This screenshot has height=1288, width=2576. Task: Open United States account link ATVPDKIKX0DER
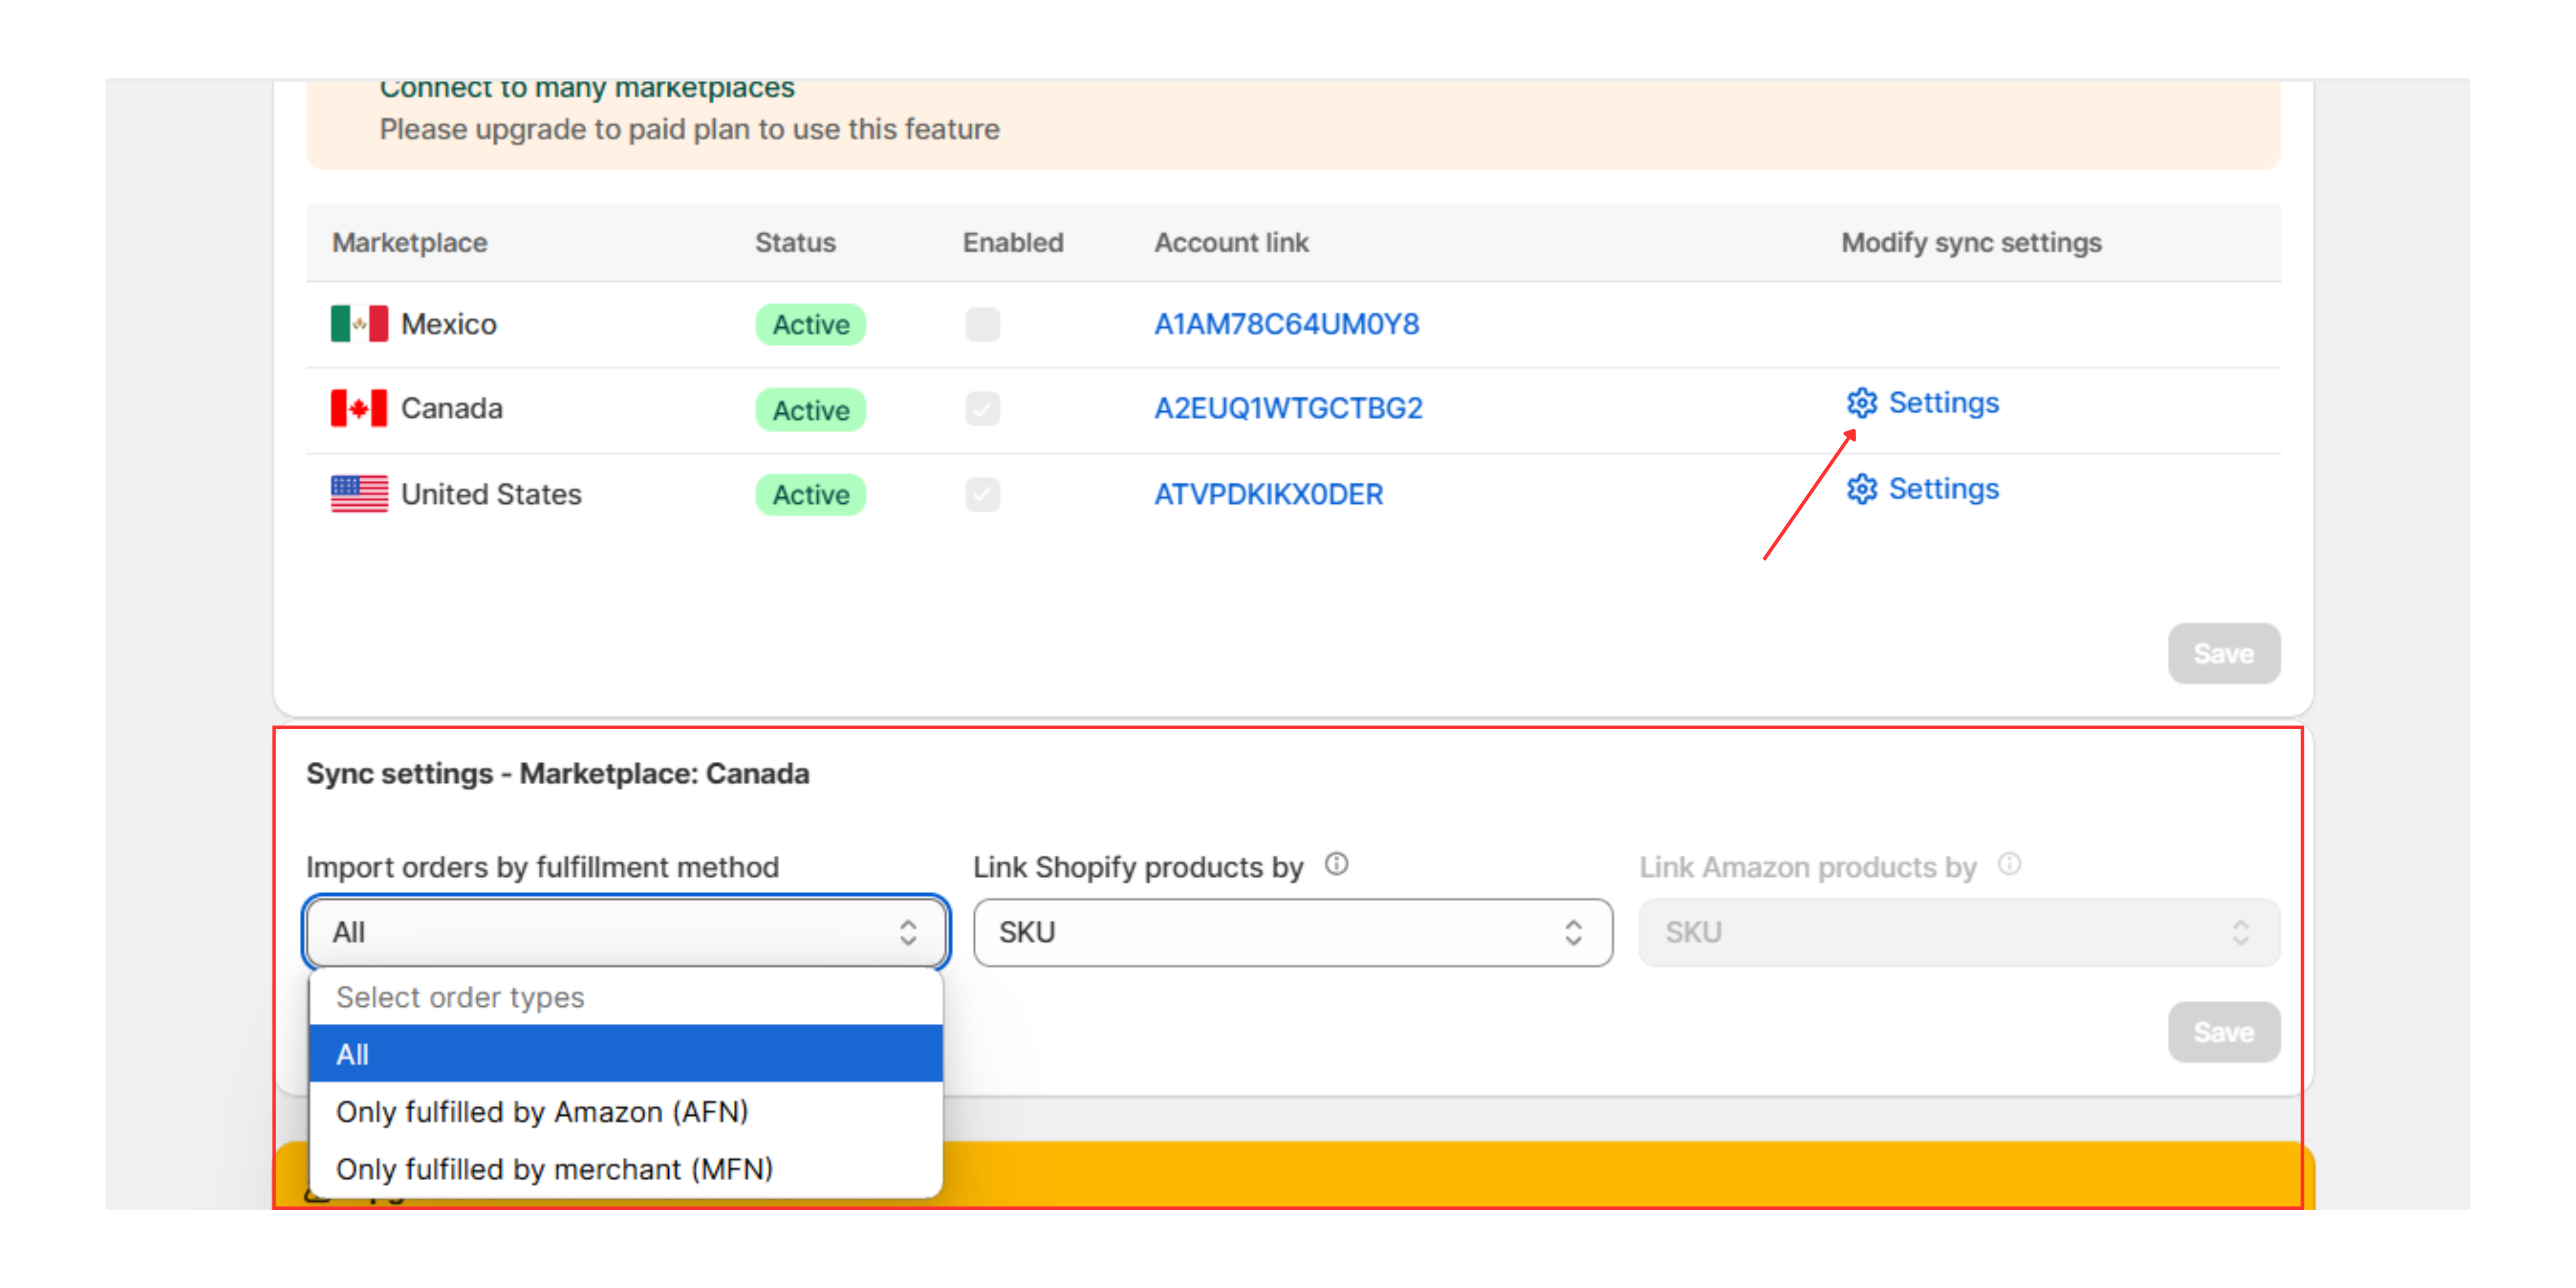click(1269, 494)
